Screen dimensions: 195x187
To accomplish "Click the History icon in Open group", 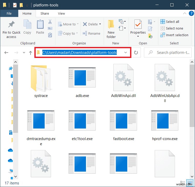I will tap(150, 36).
